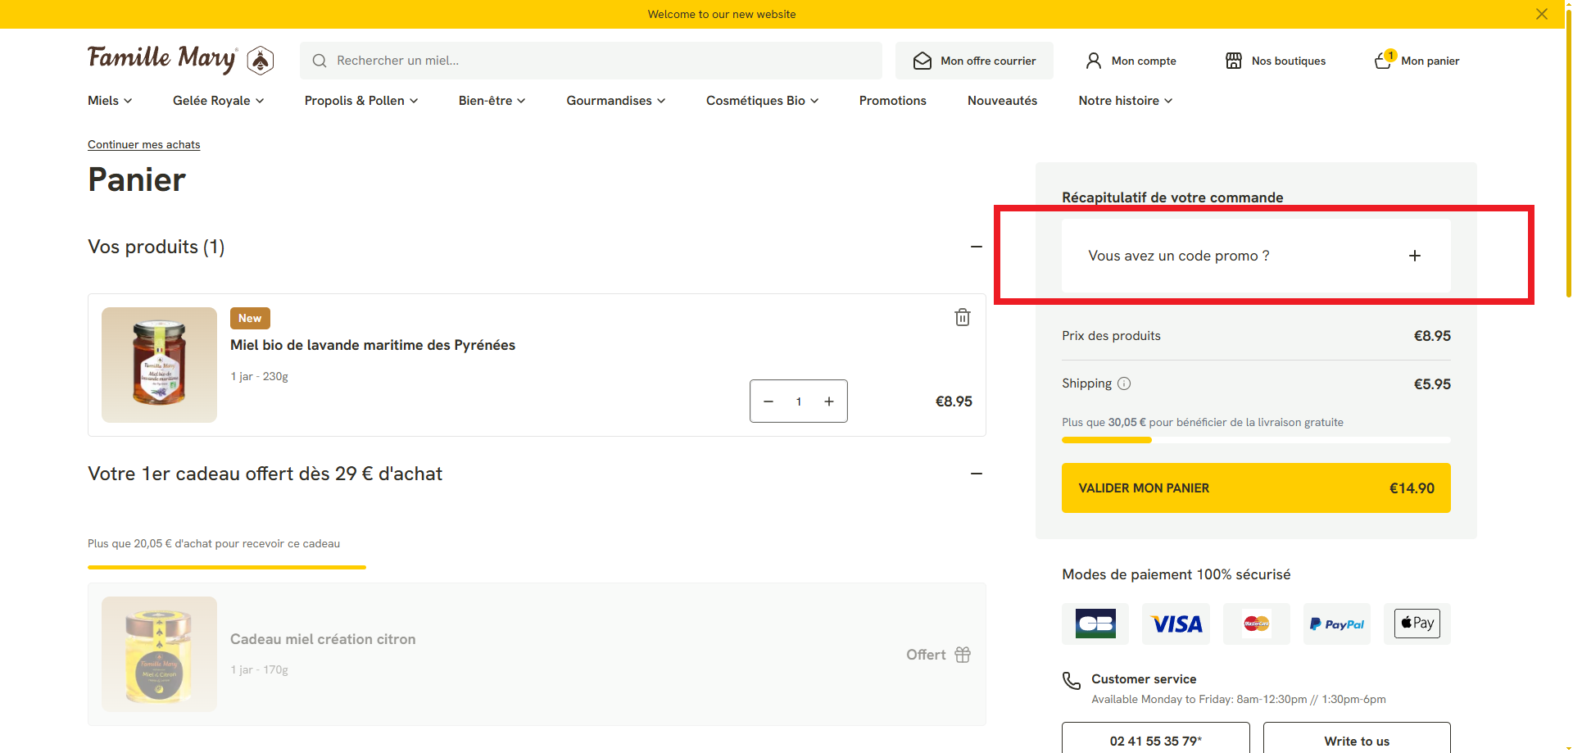
Task: Click the search magnifier icon
Action: [x=320, y=61]
